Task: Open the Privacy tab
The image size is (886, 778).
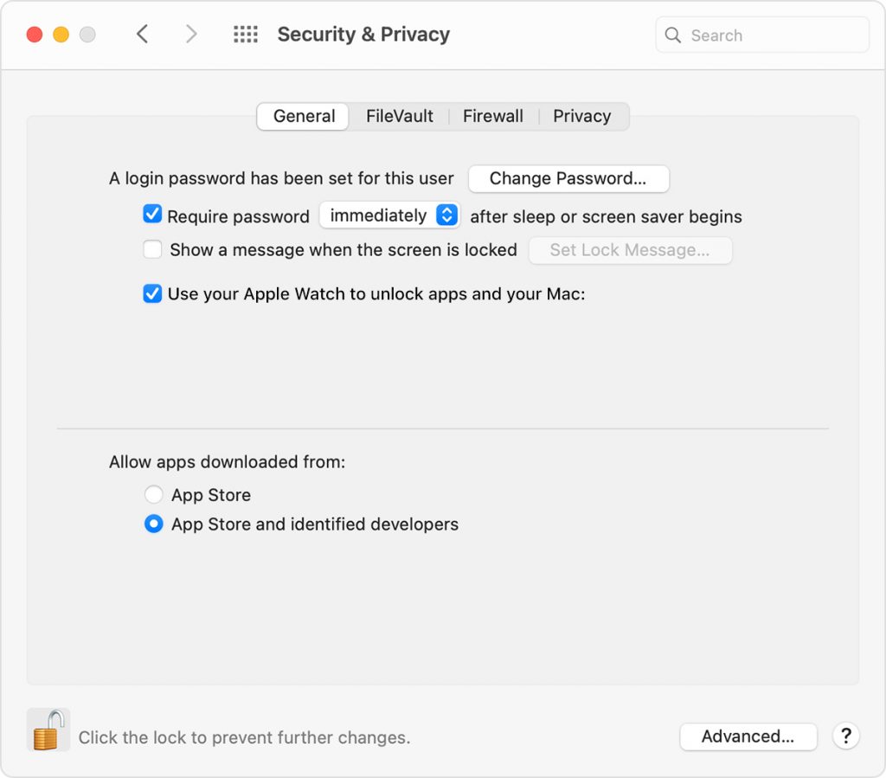Action: pos(581,116)
